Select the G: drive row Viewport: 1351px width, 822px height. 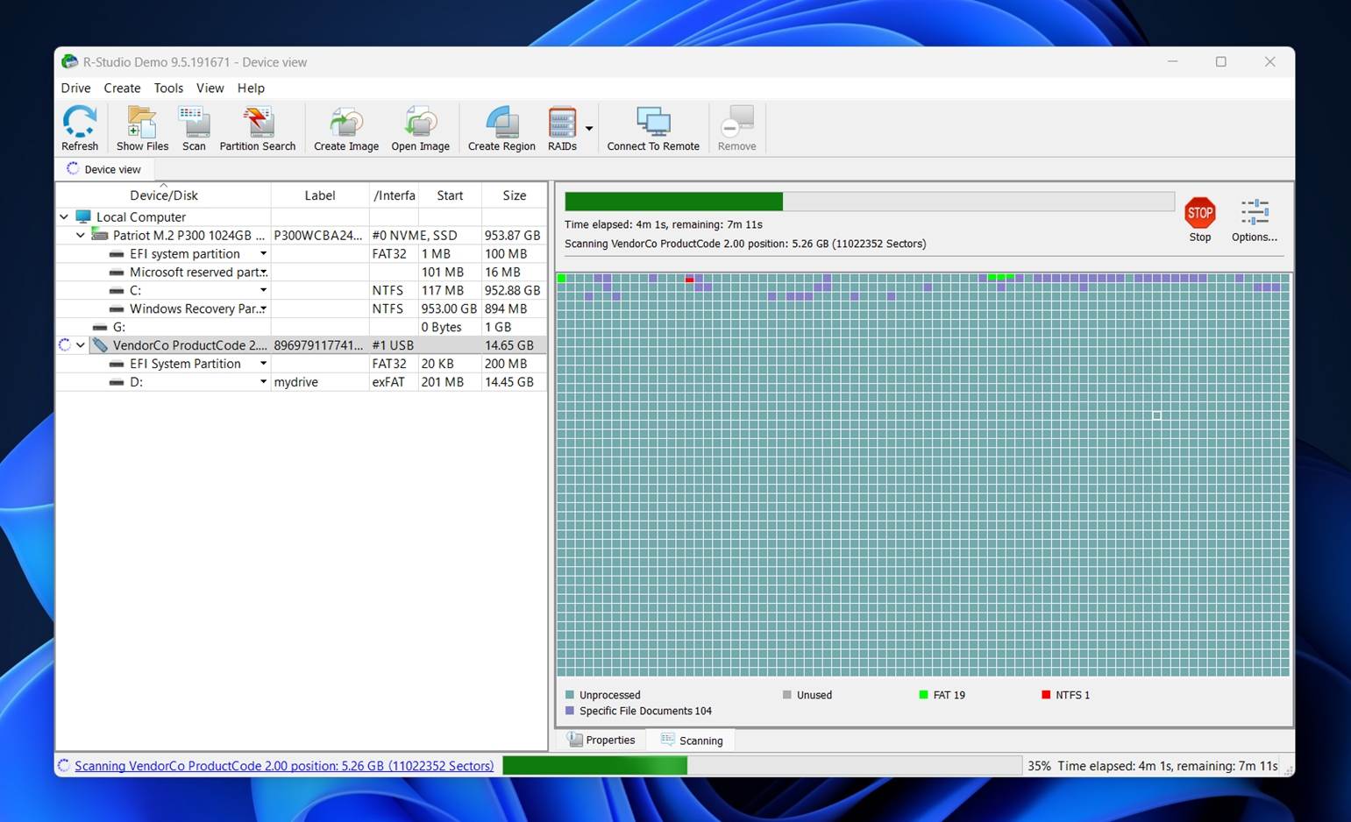click(x=119, y=327)
